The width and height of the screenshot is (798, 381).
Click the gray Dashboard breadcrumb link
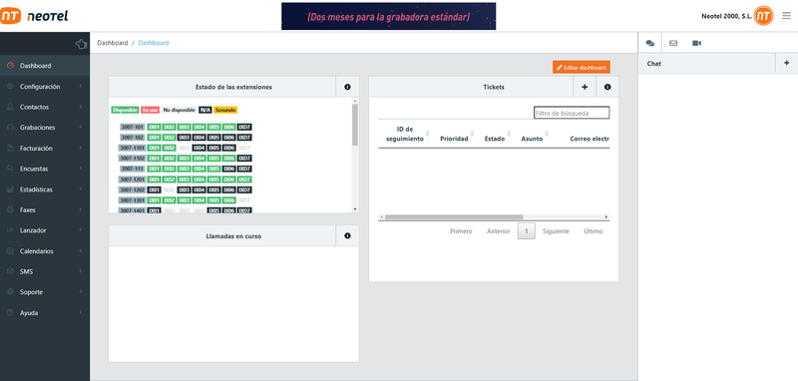pos(113,43)
